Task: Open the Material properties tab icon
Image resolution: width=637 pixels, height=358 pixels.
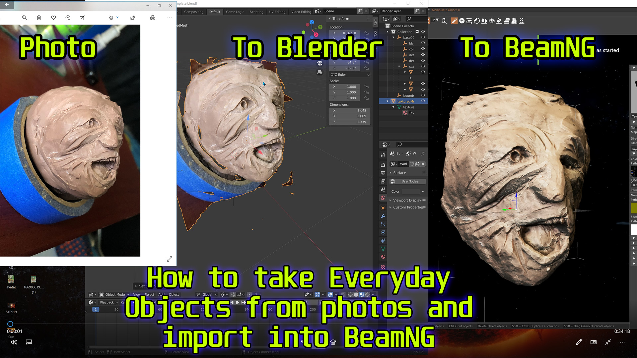Action: [x=383, y=257]
